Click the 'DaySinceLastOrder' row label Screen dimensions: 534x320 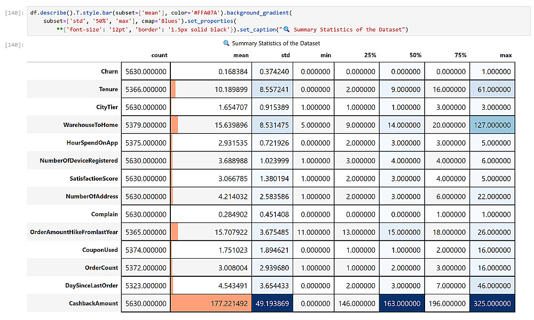click(92, 285)
